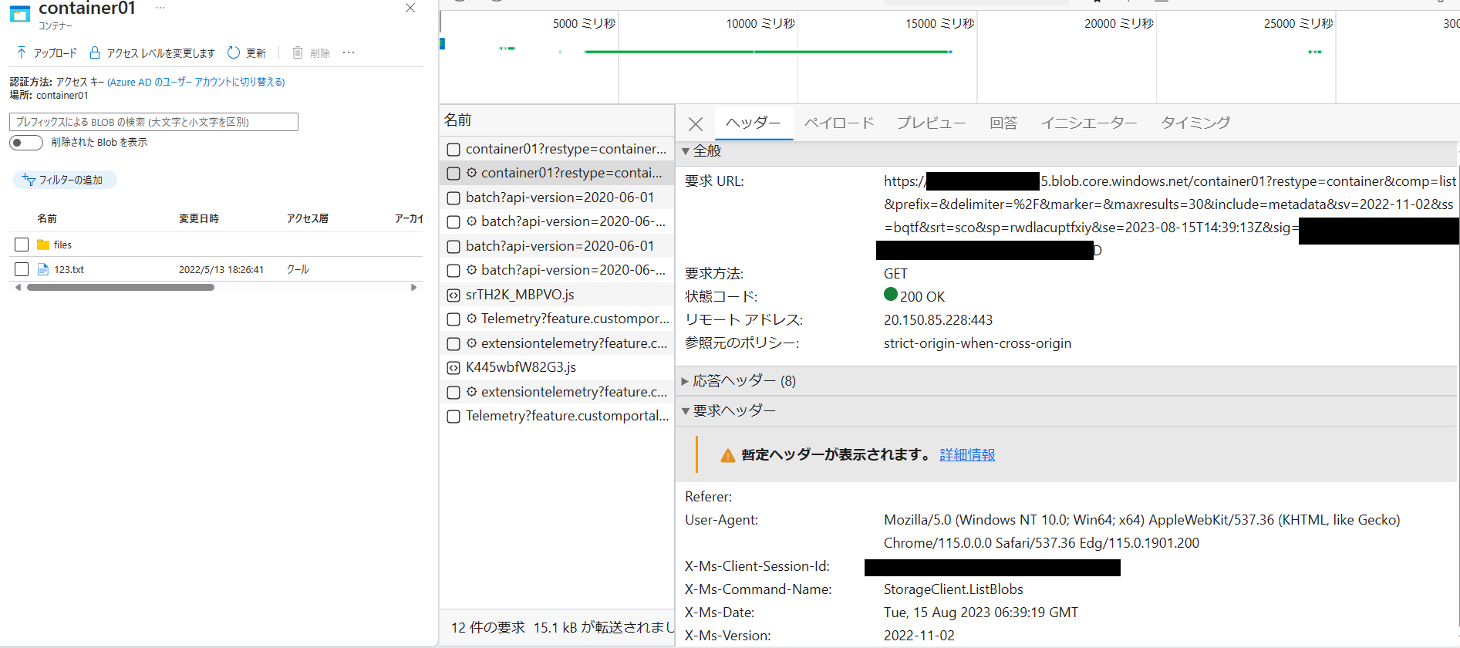
Task: Click the refresh circular arrow icon
Action: point(234,52)
